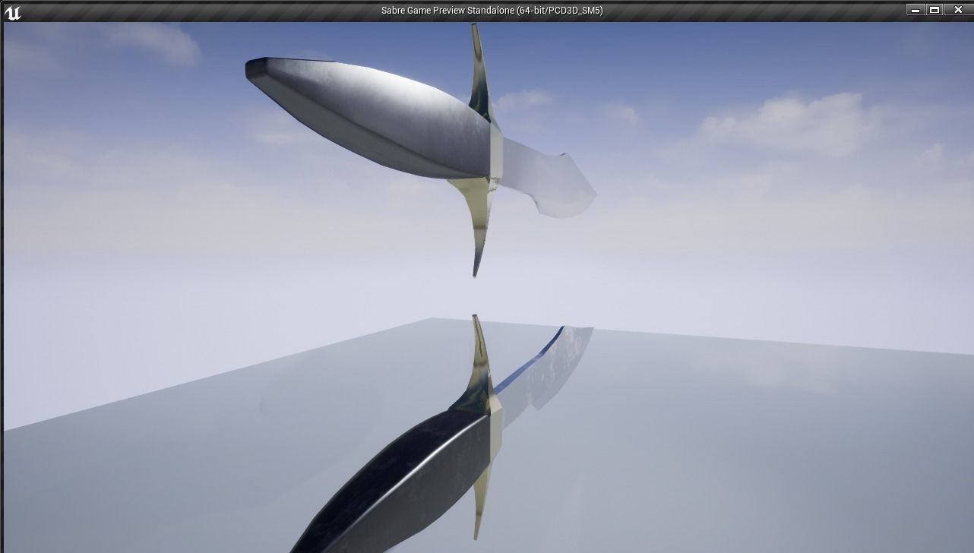974x553 pixels.
Task: Maximize the Sabre Game Preview window
Action: (935, 10)
